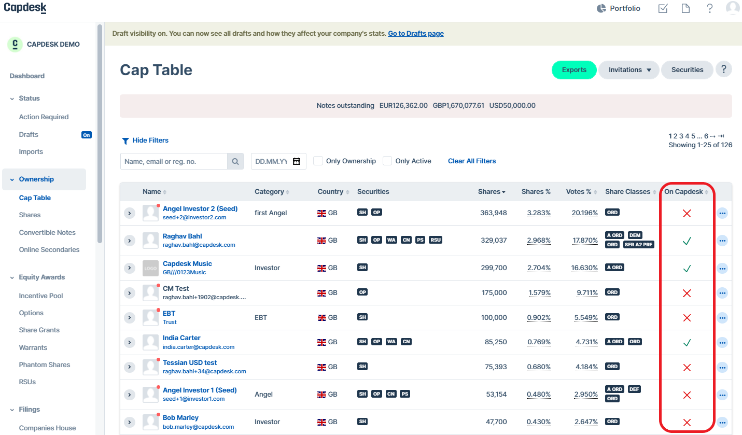The image size is (742, 435).
Task: Open Incentive Pool in the sidebar
Action: click(41, 296)
